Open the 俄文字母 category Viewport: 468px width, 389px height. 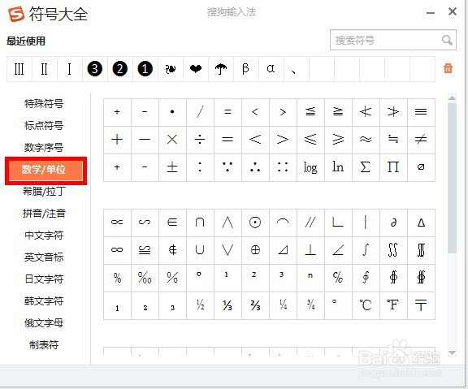pos(44,322)
